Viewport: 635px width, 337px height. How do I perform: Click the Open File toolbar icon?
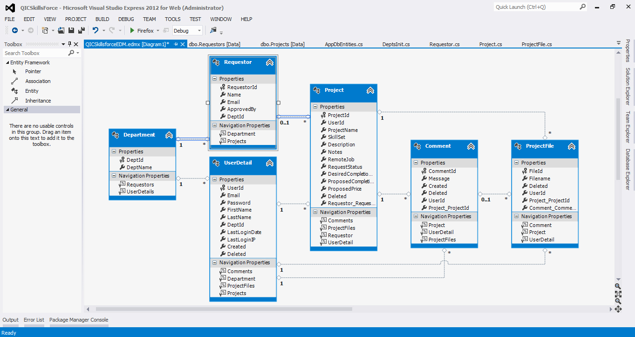[61, 30]
